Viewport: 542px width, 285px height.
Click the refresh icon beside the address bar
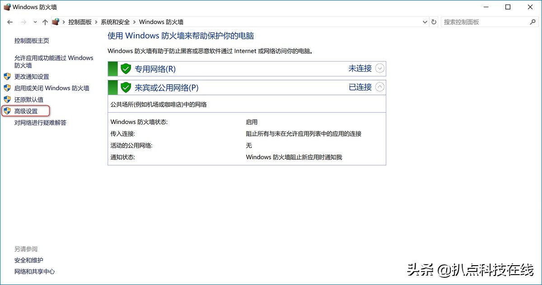coord(433,22)
